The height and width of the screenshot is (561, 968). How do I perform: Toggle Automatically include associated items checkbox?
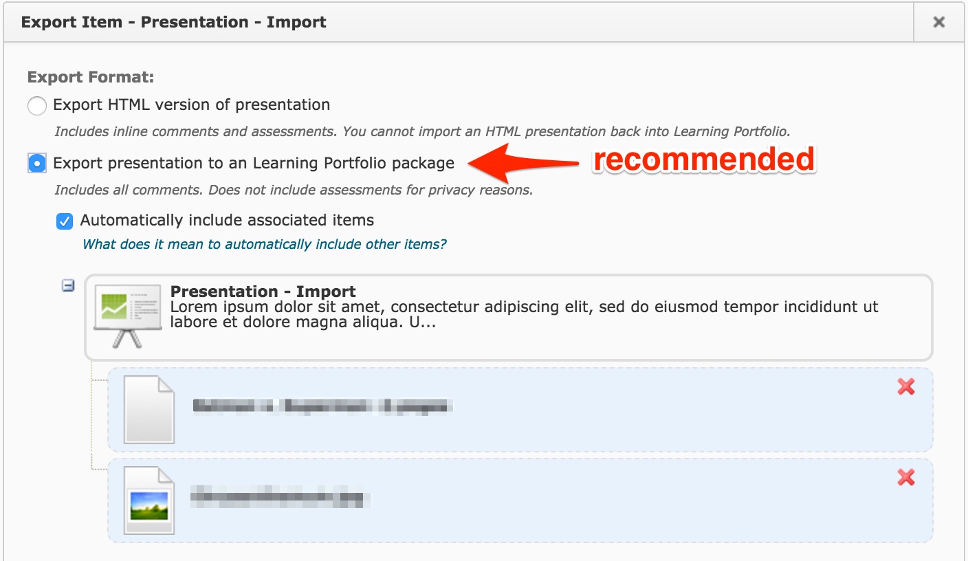65,221
